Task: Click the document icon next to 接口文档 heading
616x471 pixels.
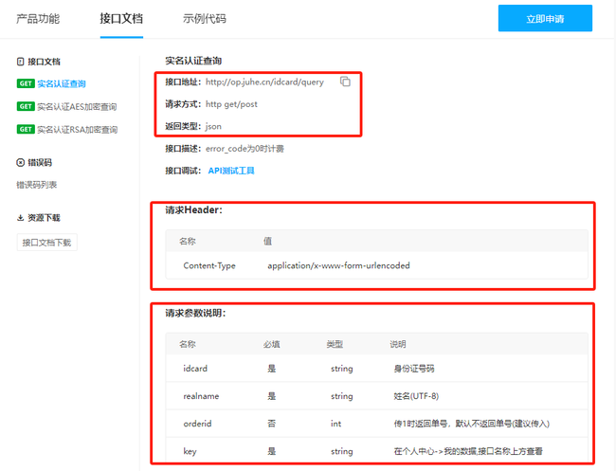Action: 21,61
